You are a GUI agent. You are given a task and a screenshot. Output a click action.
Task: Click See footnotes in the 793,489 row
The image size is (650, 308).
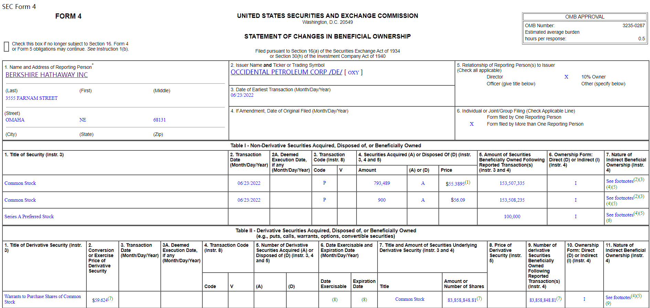(620, 181)
